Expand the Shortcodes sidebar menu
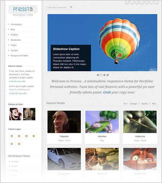Image resolution: width=162 pixels, height=183 pixels. pos(16,40)
